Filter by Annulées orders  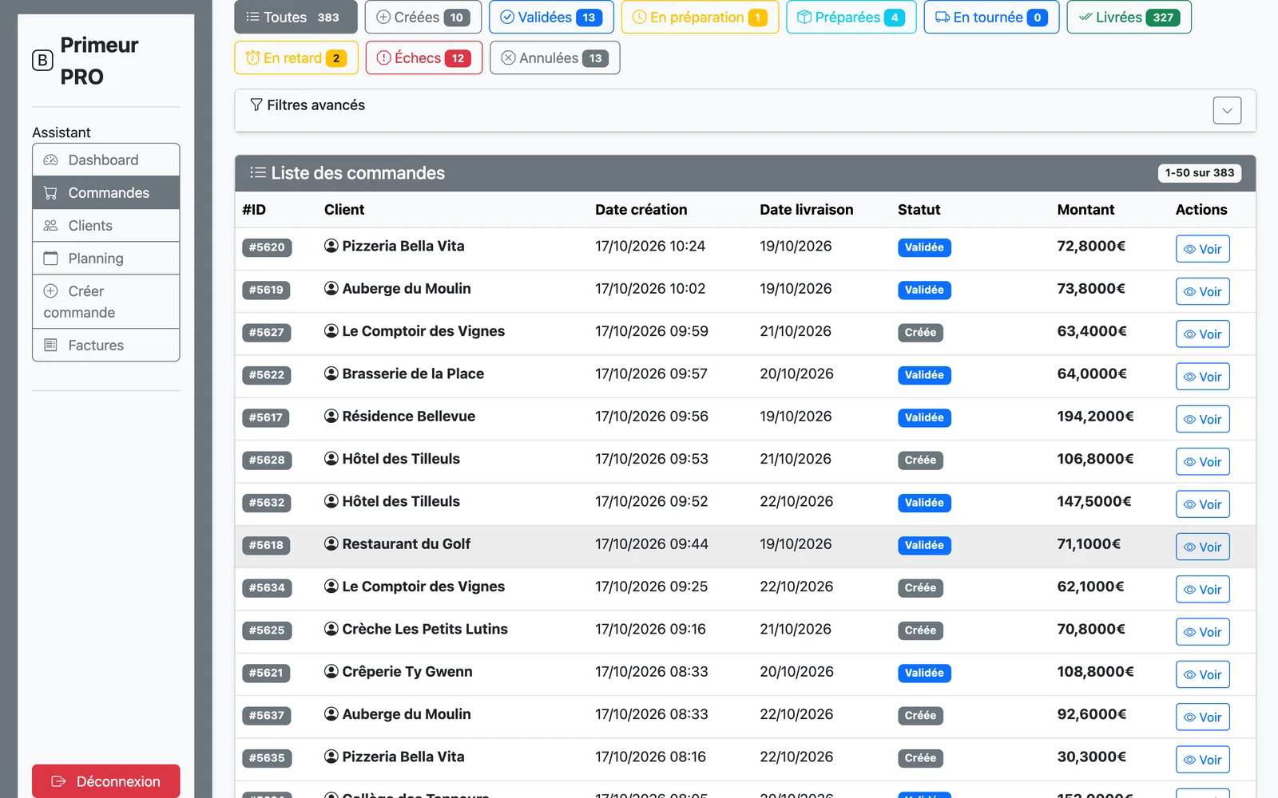point(554,57)
